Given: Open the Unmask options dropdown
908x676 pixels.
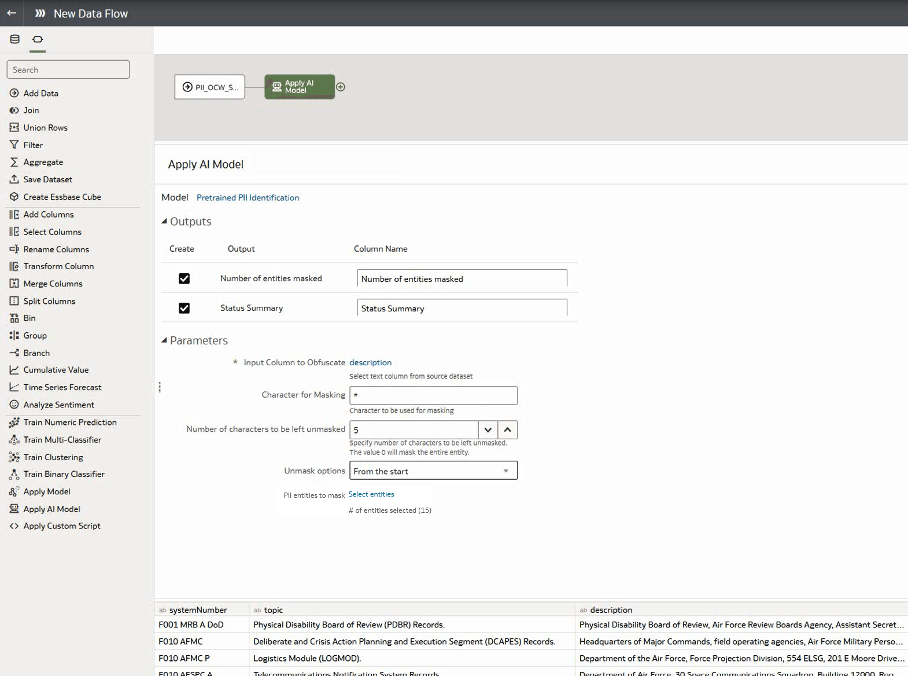Looking at the screenshot, I should click(x=433, y=471).
